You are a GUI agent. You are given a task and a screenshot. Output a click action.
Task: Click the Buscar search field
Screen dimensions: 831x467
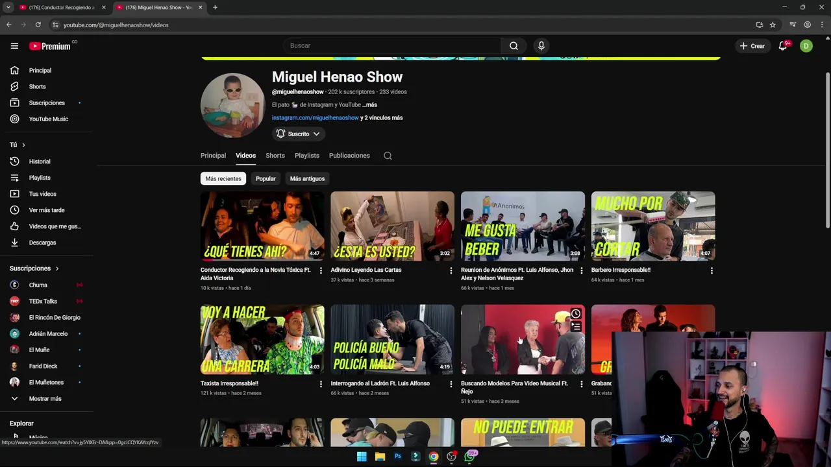coord(391,45)
